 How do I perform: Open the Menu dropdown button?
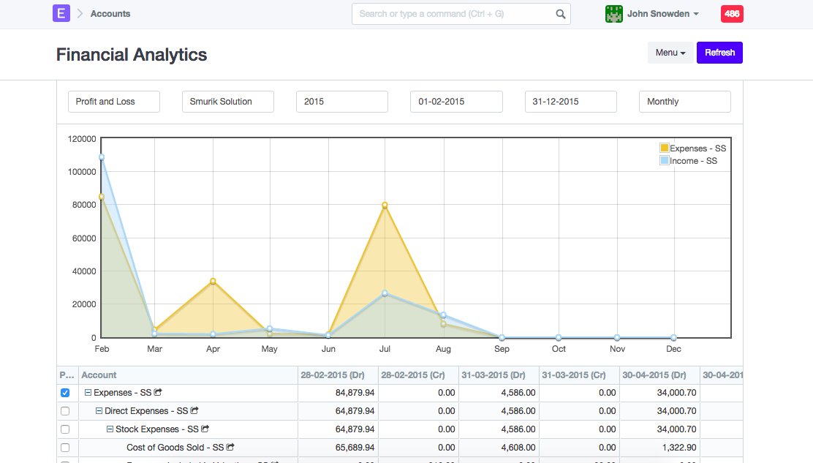(x=670, y=53)
